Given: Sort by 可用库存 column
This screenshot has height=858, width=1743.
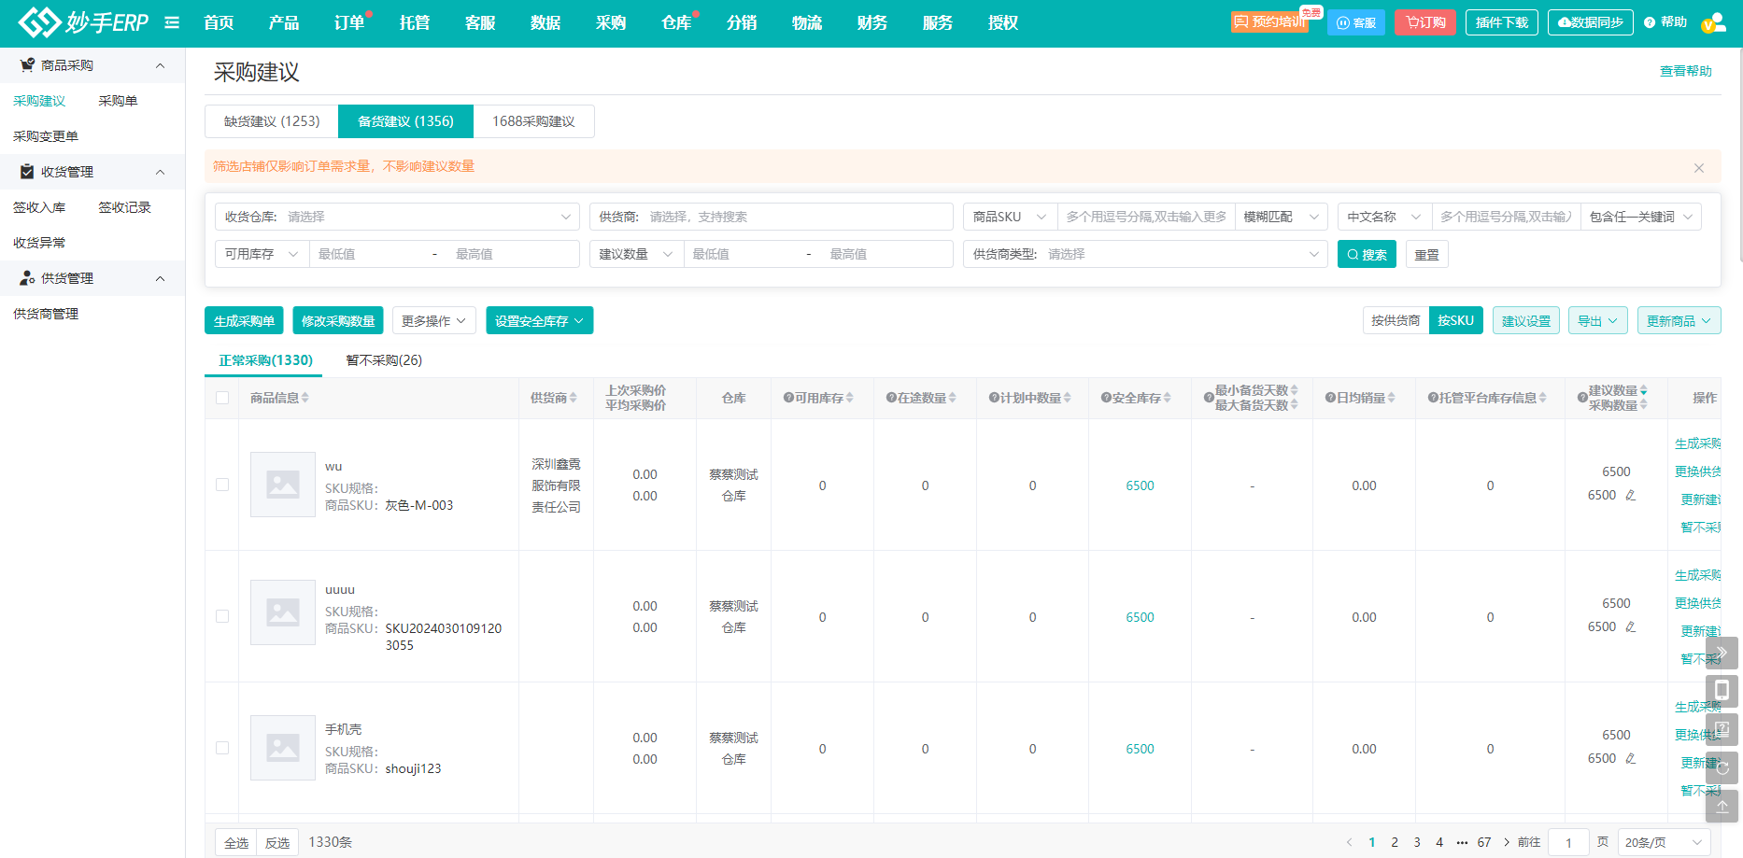Looking at the screenshot, I should [849, 398].
